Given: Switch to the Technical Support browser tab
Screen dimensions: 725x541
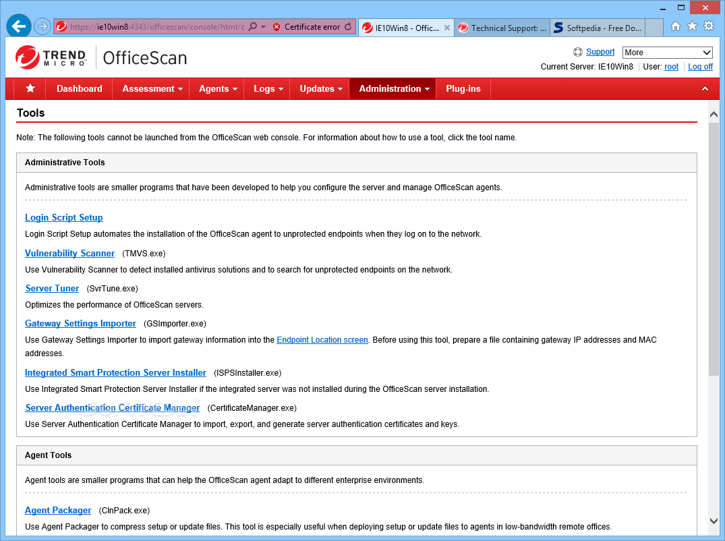Looking at the screenshot, I should pos(502,28).
